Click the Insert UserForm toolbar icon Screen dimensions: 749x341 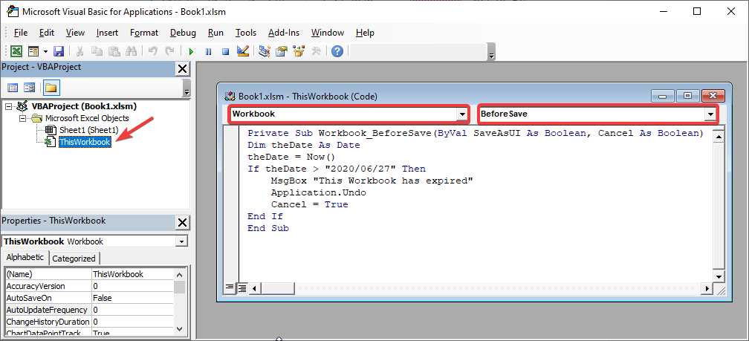[33, 51]
